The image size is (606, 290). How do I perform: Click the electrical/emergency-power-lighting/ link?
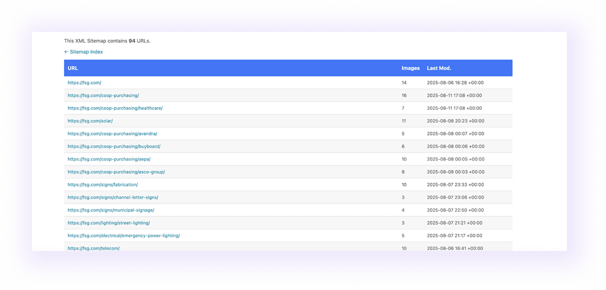point(124,236)
